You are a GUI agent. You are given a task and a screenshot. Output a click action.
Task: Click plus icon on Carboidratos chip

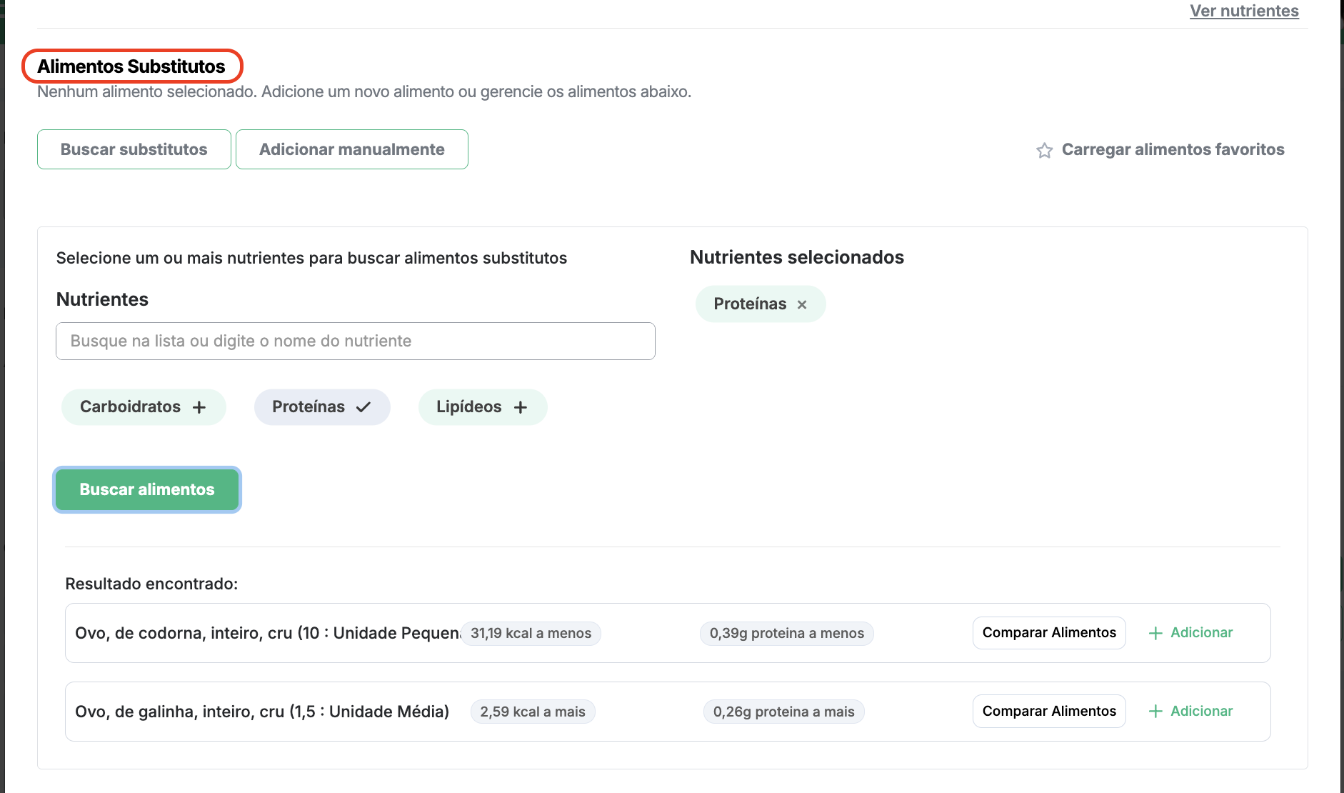click(x=199, y=407)
